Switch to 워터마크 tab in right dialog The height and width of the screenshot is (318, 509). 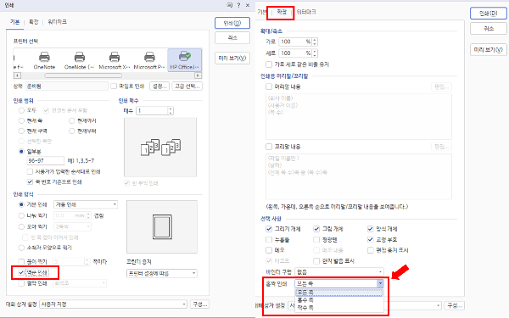click(306, 12)
